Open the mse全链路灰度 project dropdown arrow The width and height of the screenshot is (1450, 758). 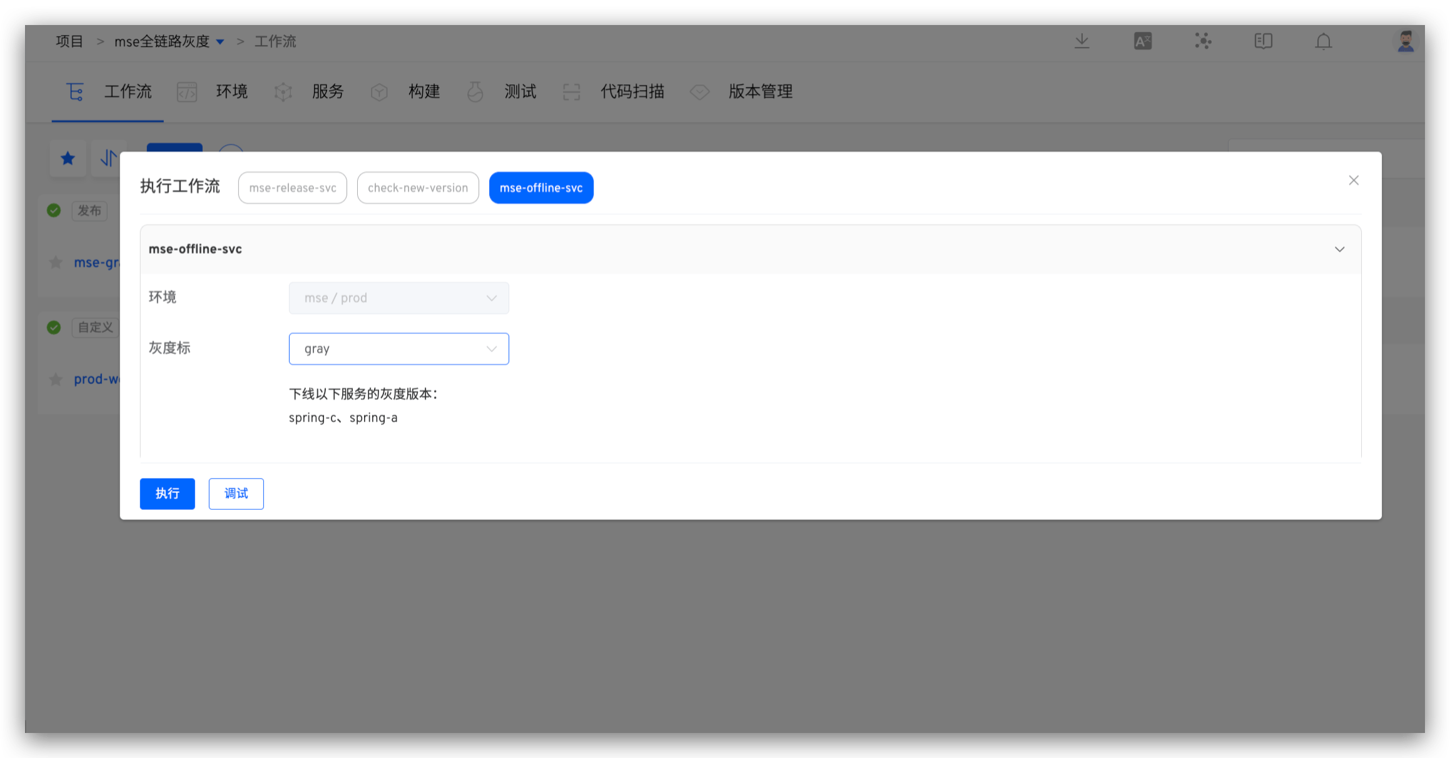click(220, 42)
